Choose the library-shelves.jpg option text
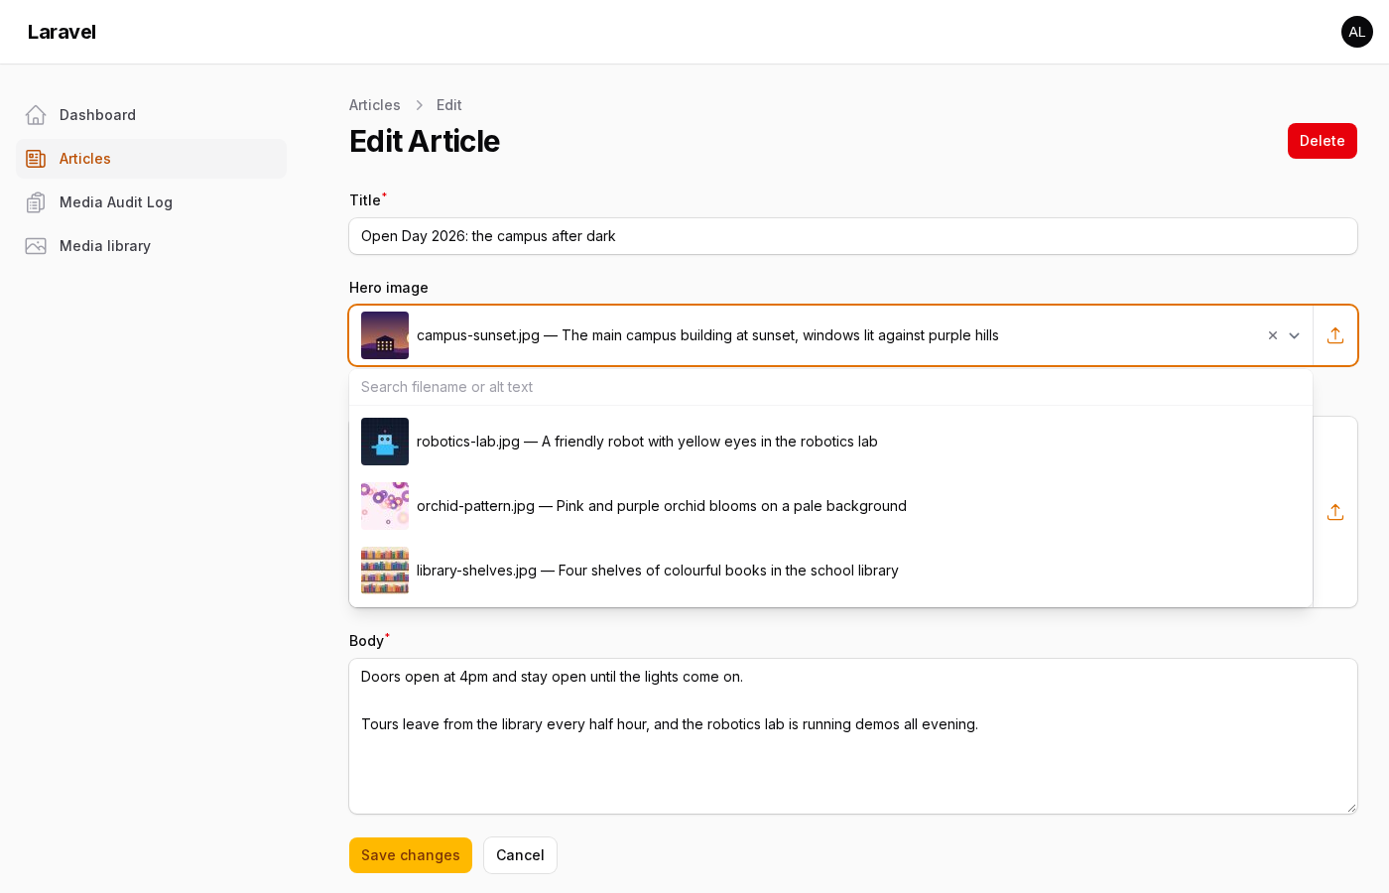Viewport: 1389px width, 893px height. click(658, 571)
